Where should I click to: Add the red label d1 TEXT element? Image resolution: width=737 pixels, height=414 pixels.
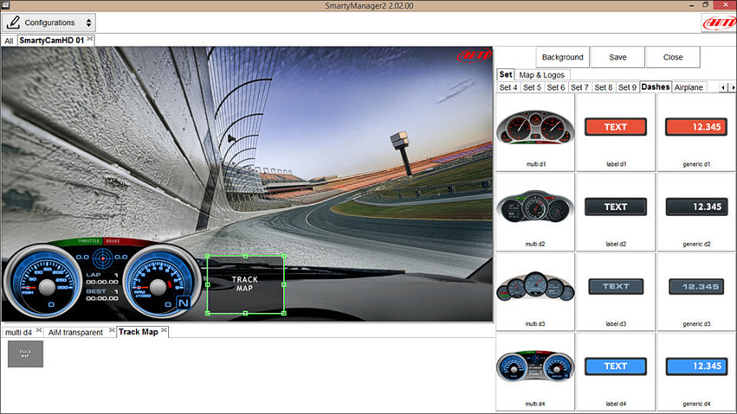(615, 127)
